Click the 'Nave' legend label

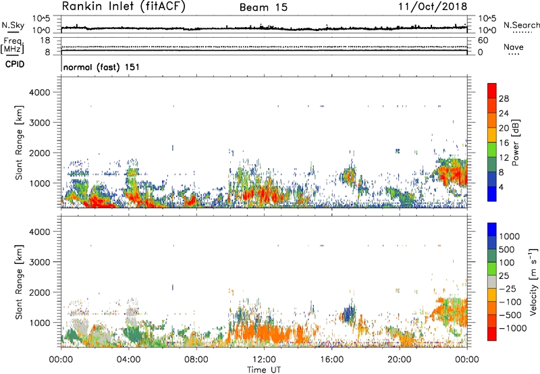pyautogui.click(x=514, y=47)
